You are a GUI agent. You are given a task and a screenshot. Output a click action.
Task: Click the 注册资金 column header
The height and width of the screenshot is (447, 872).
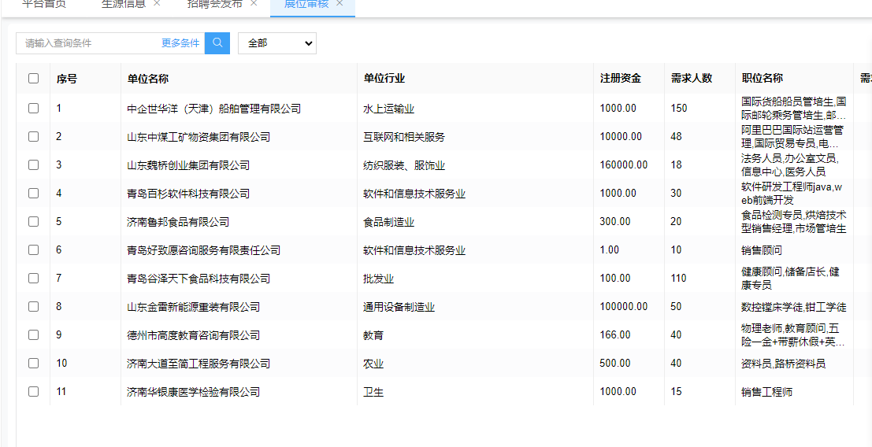coord(620,79)
